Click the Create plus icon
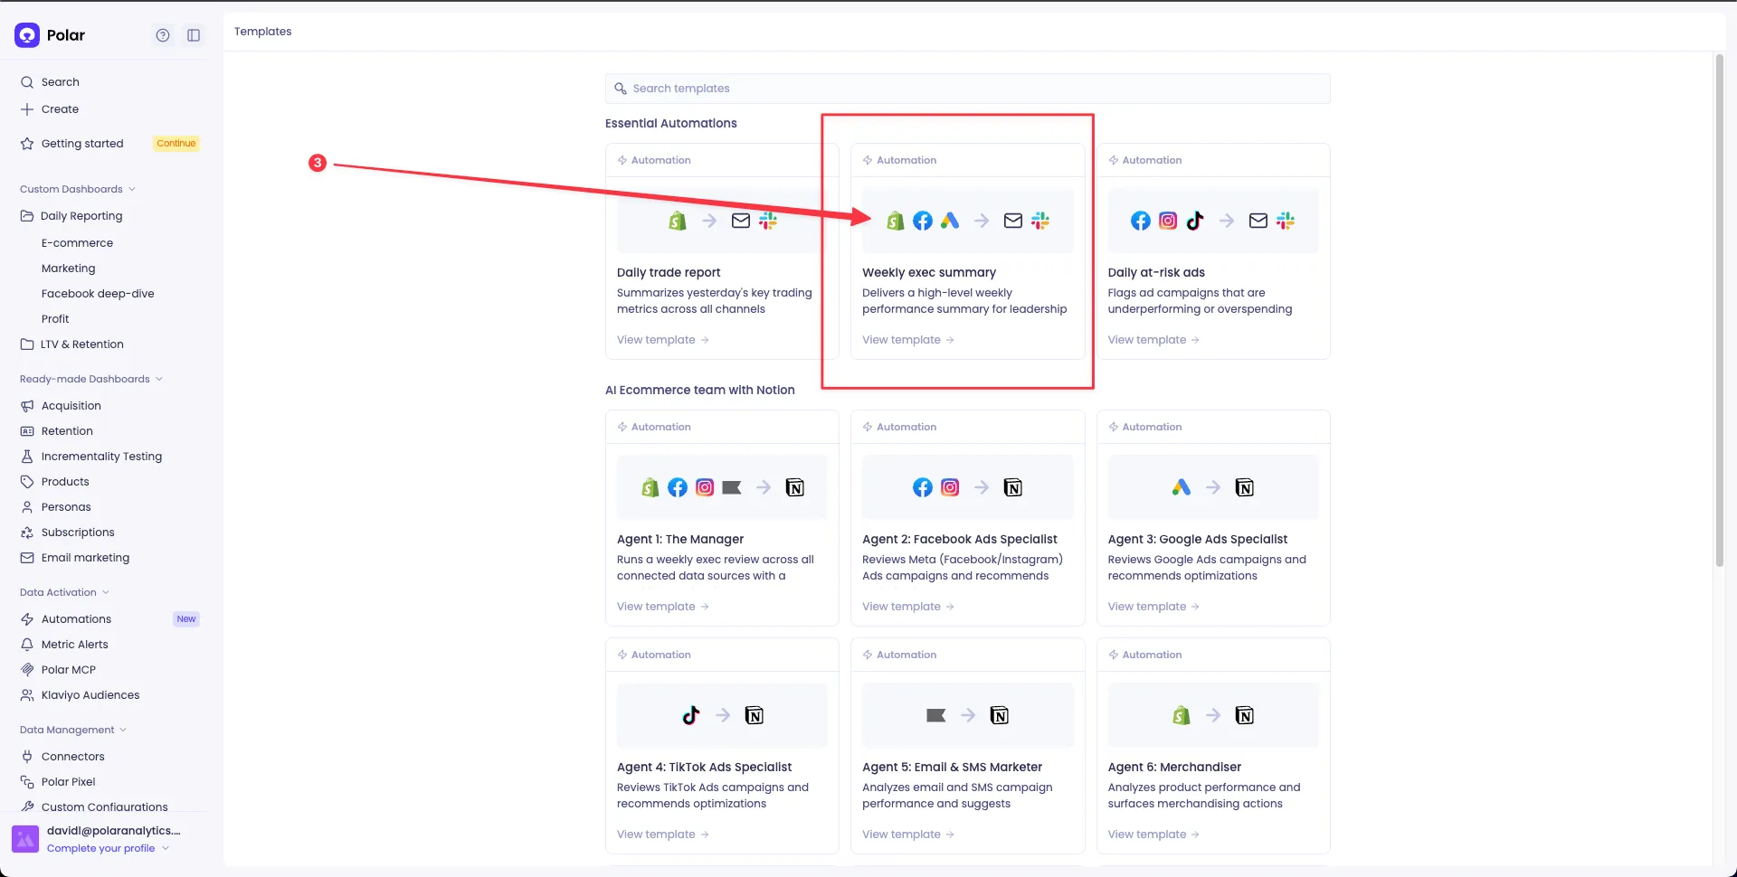 coord(27,109)
